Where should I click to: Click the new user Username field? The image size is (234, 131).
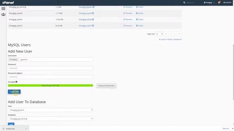click(x=56, y=59)
